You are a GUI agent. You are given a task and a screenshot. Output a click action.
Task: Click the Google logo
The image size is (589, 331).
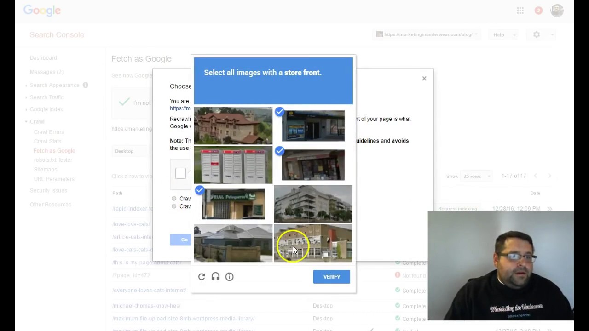[x=42, y=11]
